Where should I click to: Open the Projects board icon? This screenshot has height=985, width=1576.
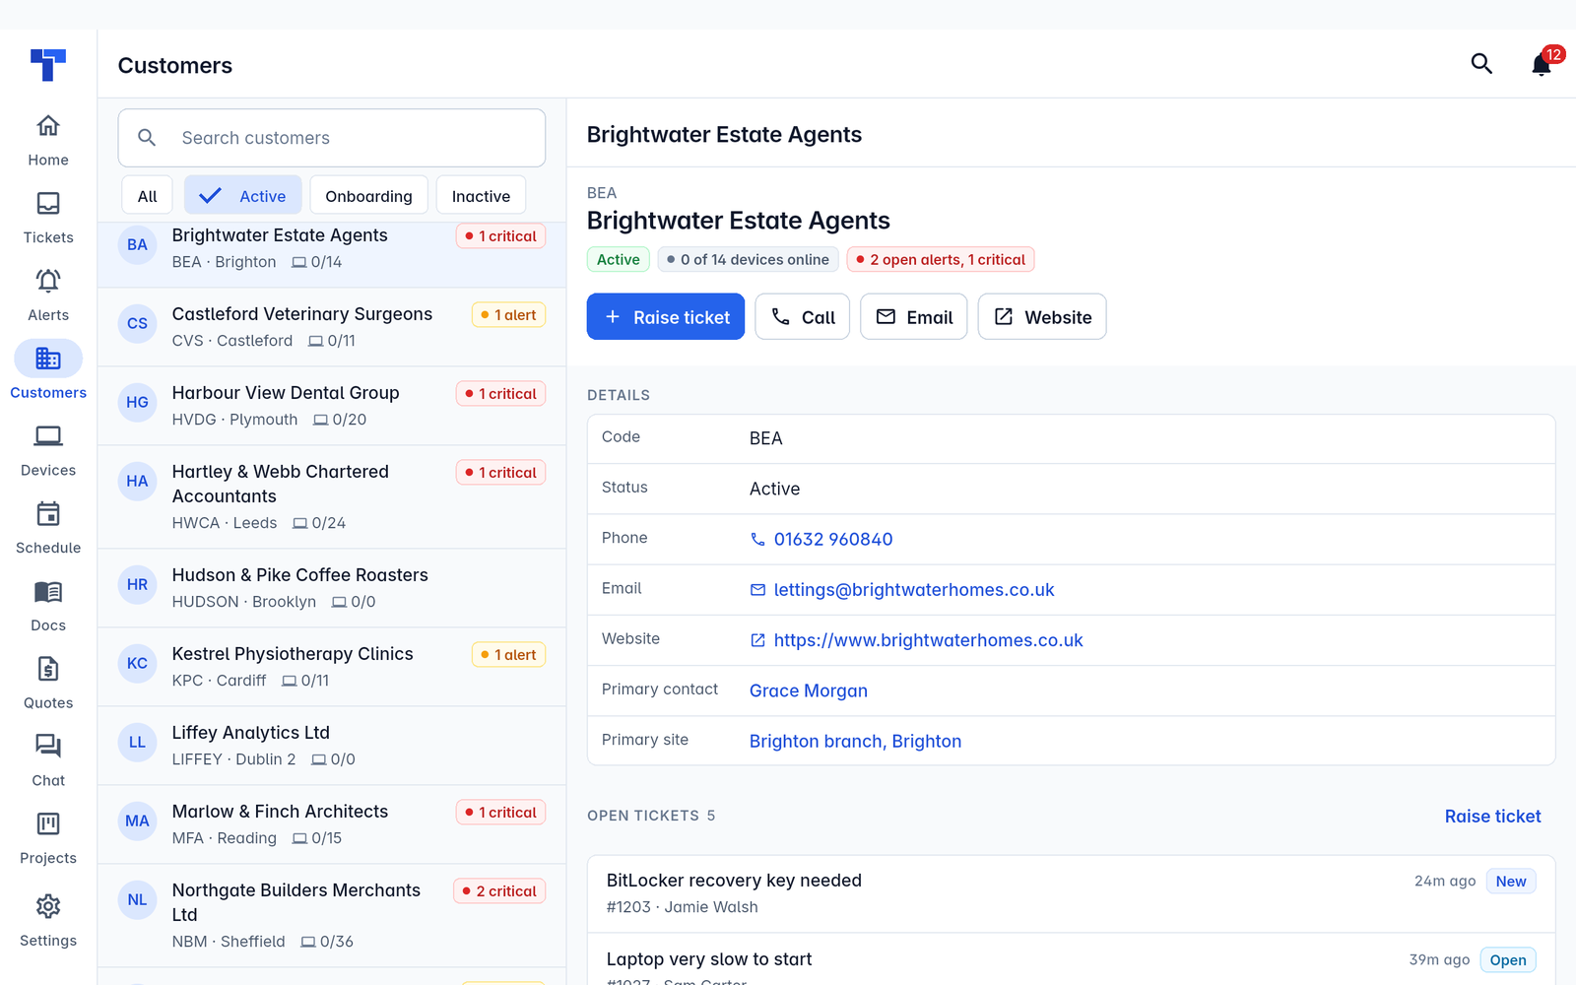point(48,823)
